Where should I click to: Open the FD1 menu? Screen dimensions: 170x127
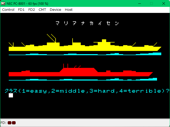21,10
